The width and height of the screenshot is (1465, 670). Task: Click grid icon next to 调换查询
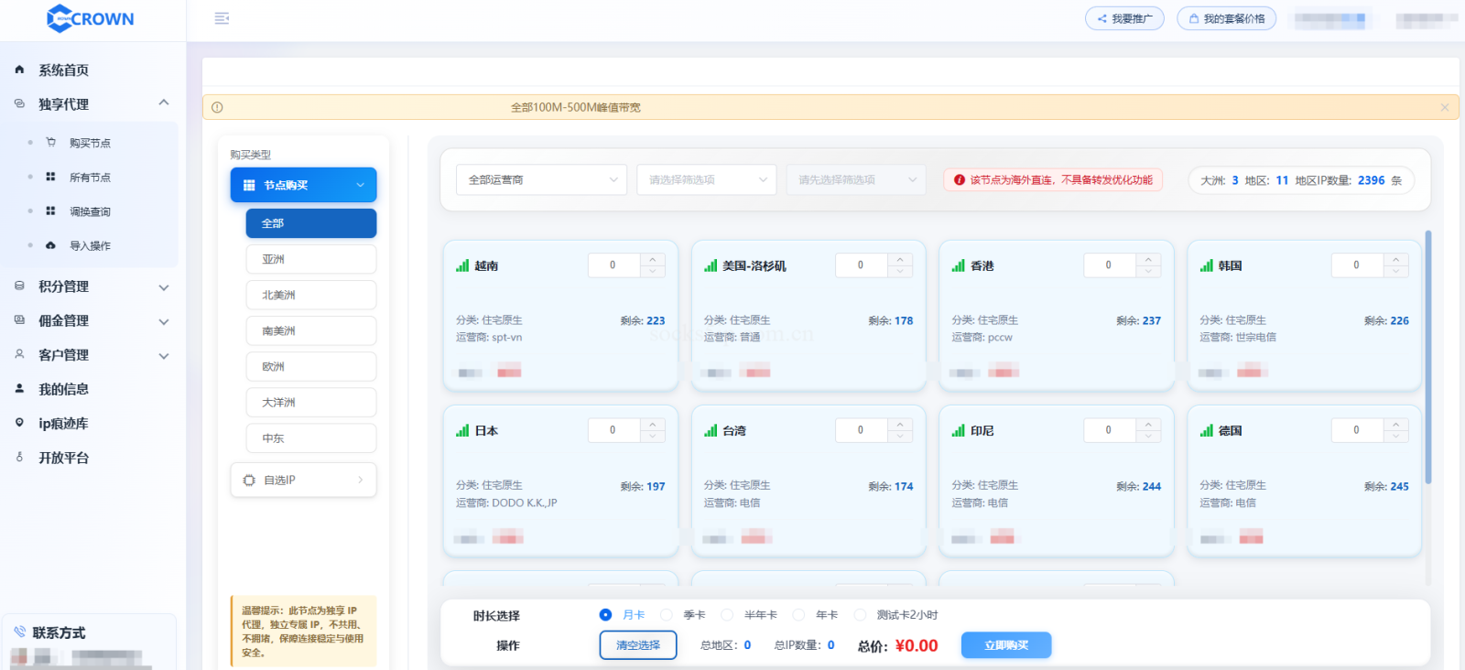[x=50, y=211]
